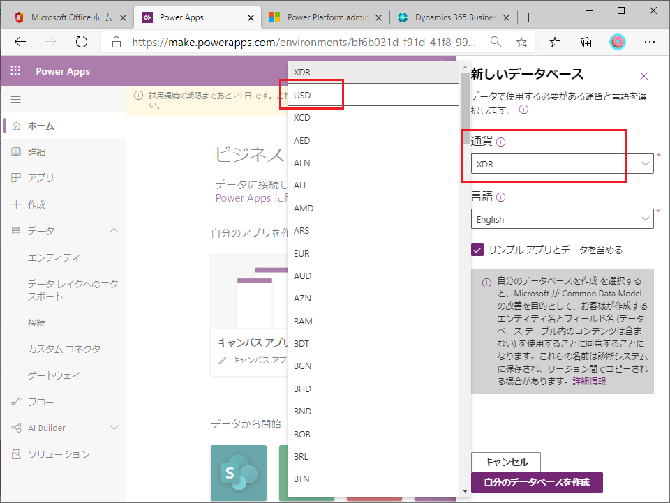Click 自分のデータベースを作成 button
Screen dimensions: 670x503
click(x=537, y=482)
